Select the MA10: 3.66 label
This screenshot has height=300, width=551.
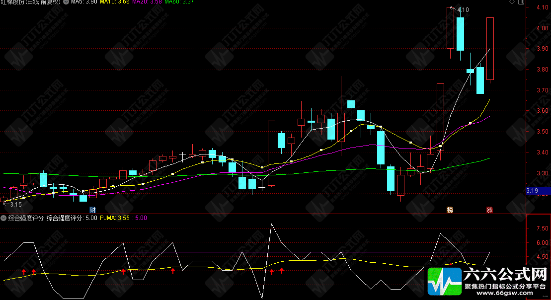[x=115, y=2]
